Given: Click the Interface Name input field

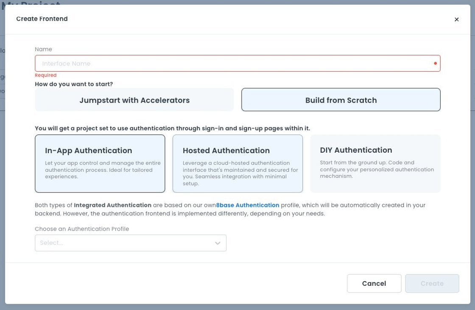Looking at the screenshot, I should coord(233,64).
